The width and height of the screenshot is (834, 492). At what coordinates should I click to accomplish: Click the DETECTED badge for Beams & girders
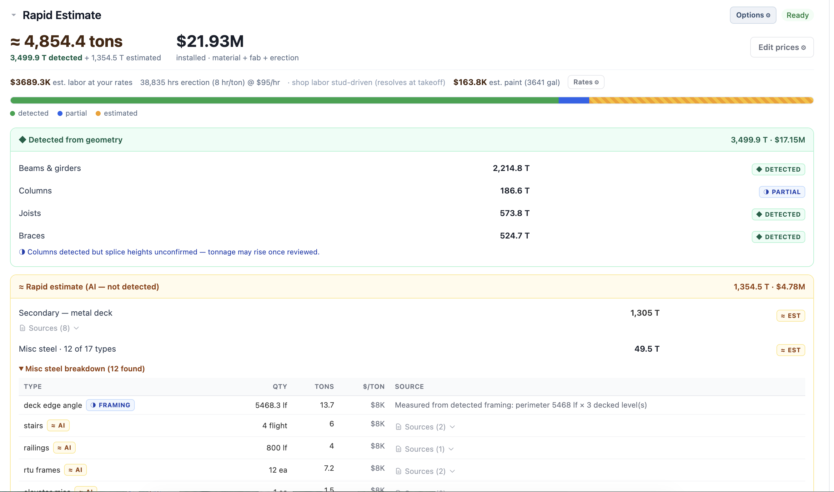(x=778, y=169)
